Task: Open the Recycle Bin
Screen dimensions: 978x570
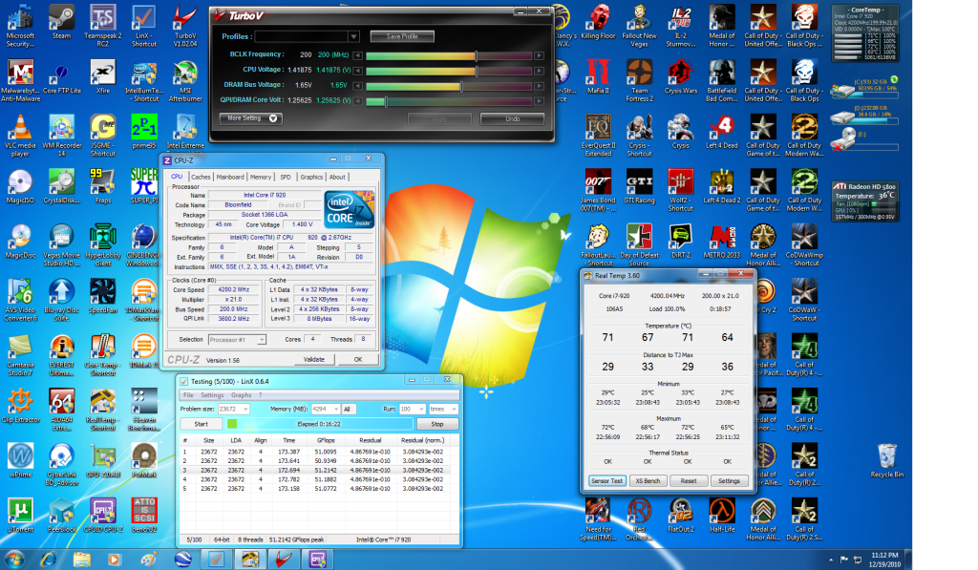Action: pos(886,460)
